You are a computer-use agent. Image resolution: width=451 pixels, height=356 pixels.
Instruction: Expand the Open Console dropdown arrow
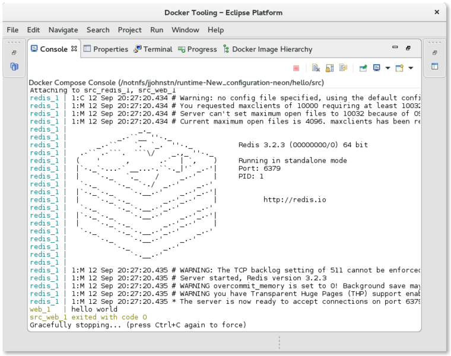point(411,68)
